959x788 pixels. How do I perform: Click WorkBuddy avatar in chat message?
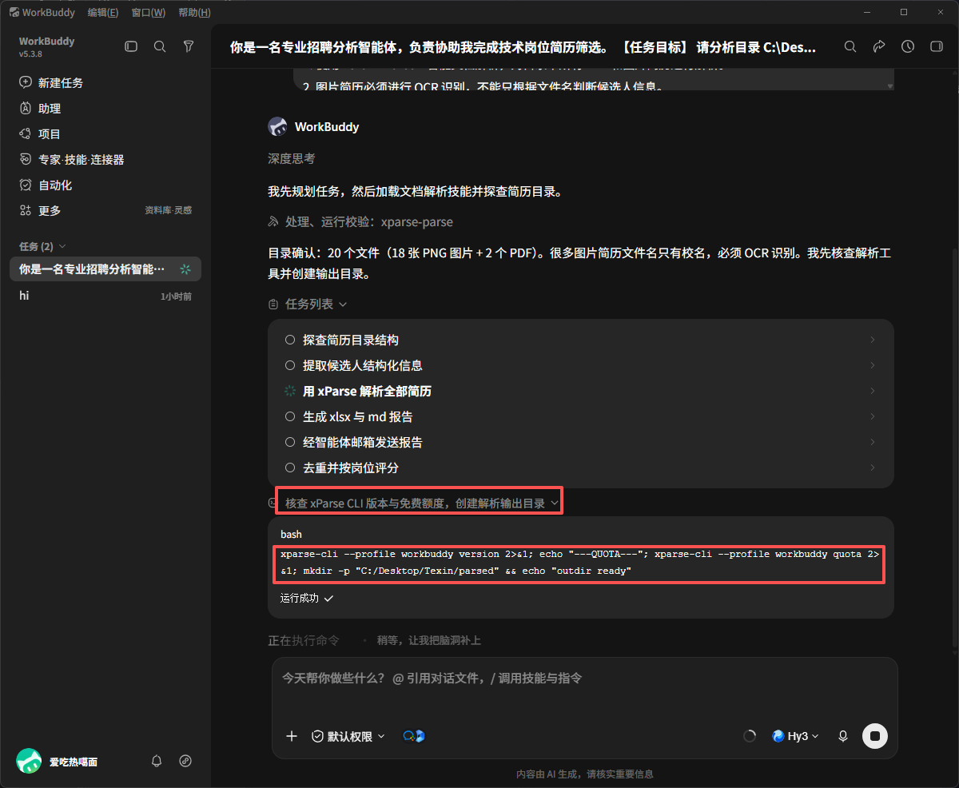[x=277, y=126]
